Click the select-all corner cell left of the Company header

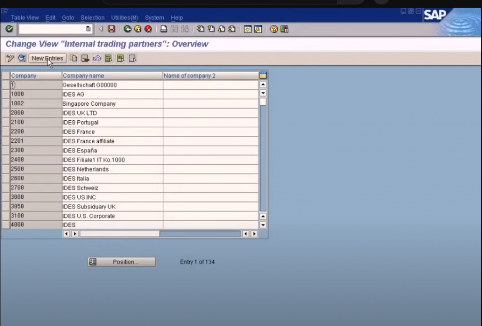pyautogui.click(x=6, y=76)
